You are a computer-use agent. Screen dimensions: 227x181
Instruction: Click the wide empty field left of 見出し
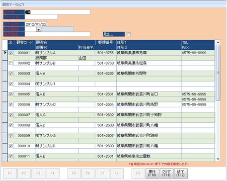point(57,34)
